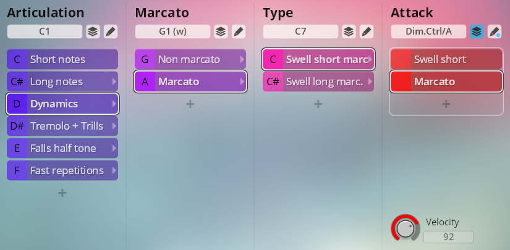Viewport: 510px width, 250px height.
Task: Expand the Tremolo + Trills arrow
Action: click(114, 126)
